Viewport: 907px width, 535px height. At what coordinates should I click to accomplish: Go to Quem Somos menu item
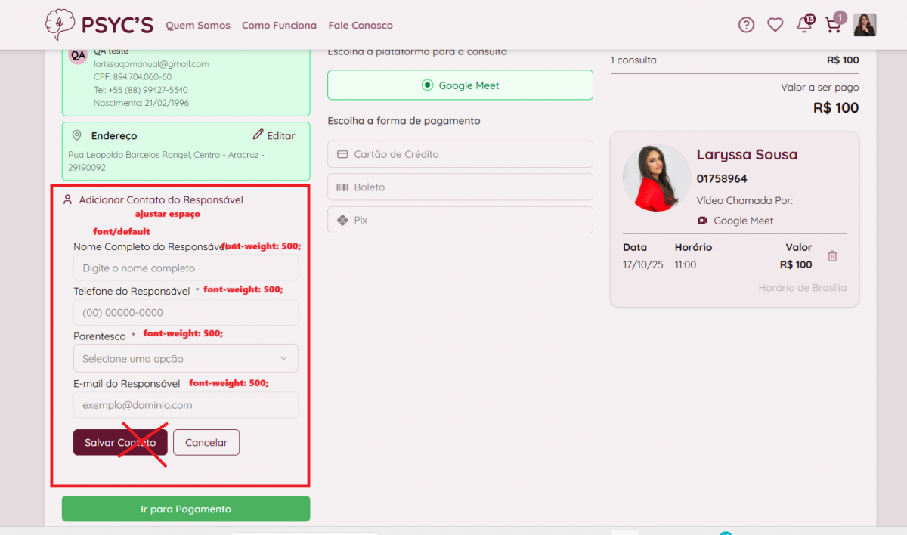click(198, 26)
